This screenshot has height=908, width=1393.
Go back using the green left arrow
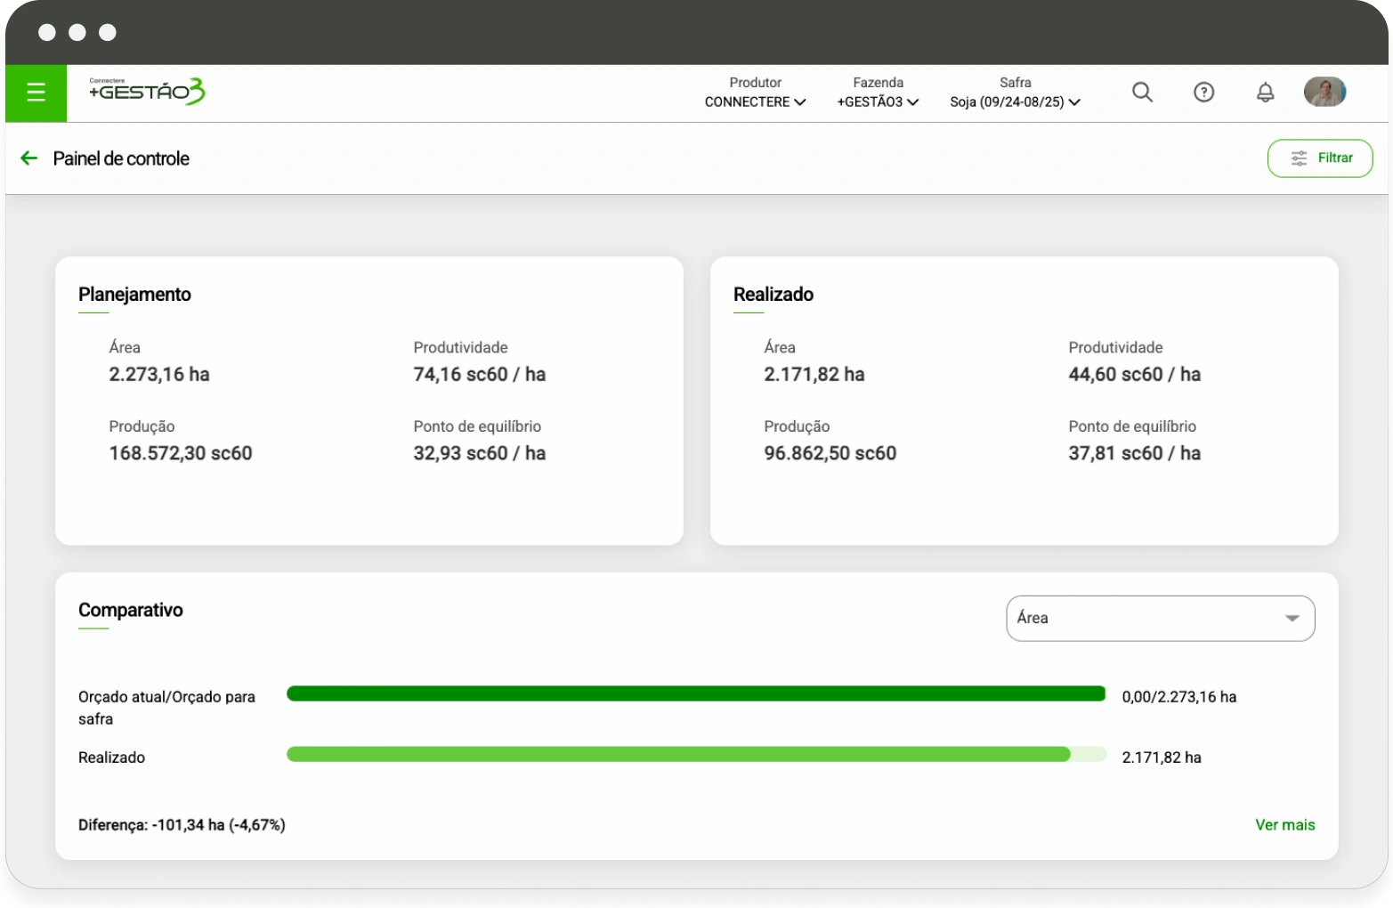pyautogui.click(x=29, y=158)
